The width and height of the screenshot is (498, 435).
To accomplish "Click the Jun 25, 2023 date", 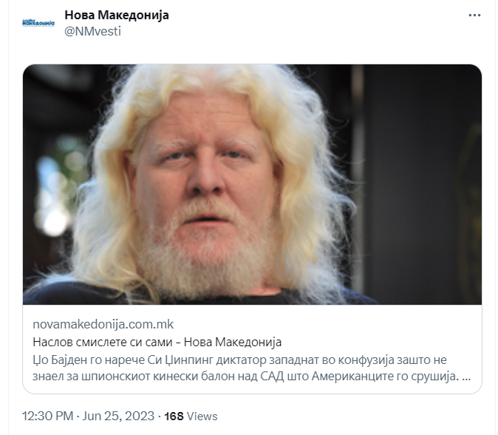I will click(x=118, y=416).
